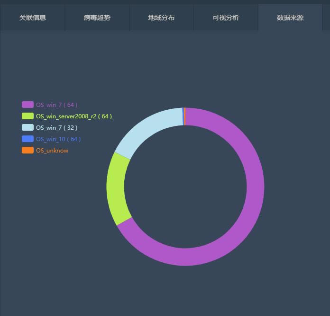330x316 pixels.
Task: Toggle the purple OS_win_7 (64) legend icon
Action: [x=27, y=105]
